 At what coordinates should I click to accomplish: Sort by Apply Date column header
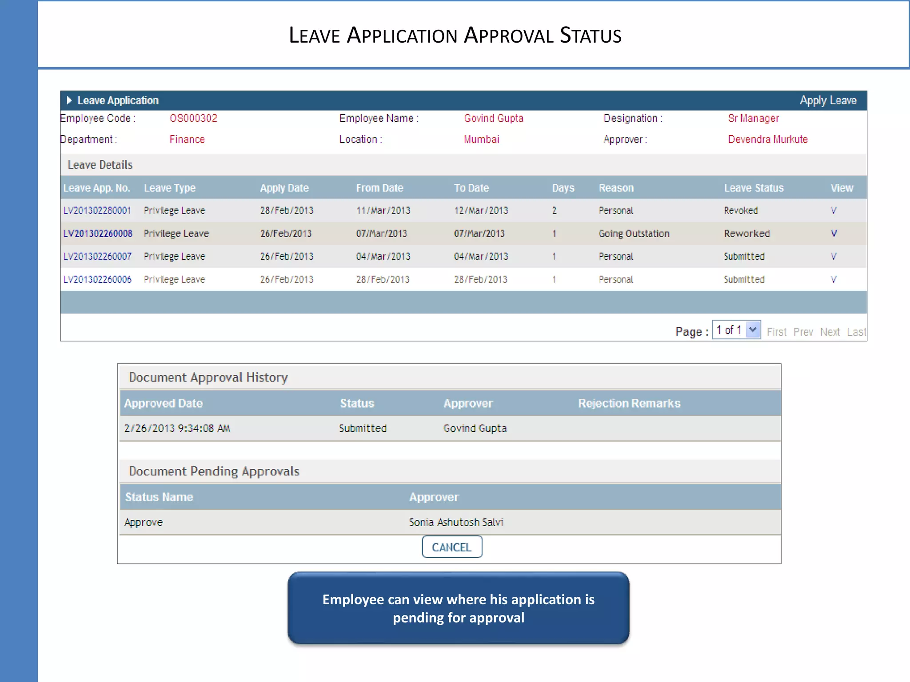pyautogui.click(x=284, y=188)
